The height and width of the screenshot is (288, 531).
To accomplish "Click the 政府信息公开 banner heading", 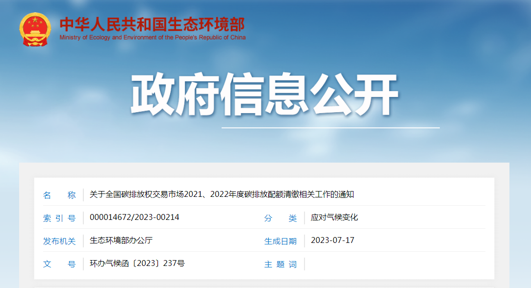I will 265,96.
